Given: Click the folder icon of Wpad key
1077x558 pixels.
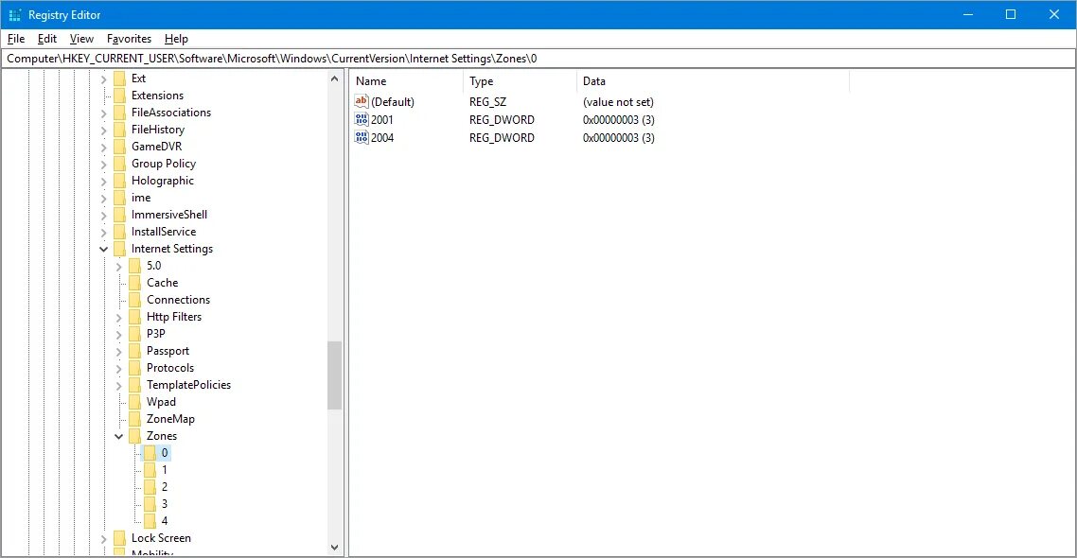Looking at the screenshot, I should (134, 402).
